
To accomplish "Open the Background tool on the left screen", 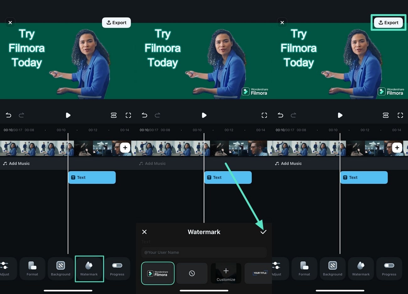I will tap(61, 269).
